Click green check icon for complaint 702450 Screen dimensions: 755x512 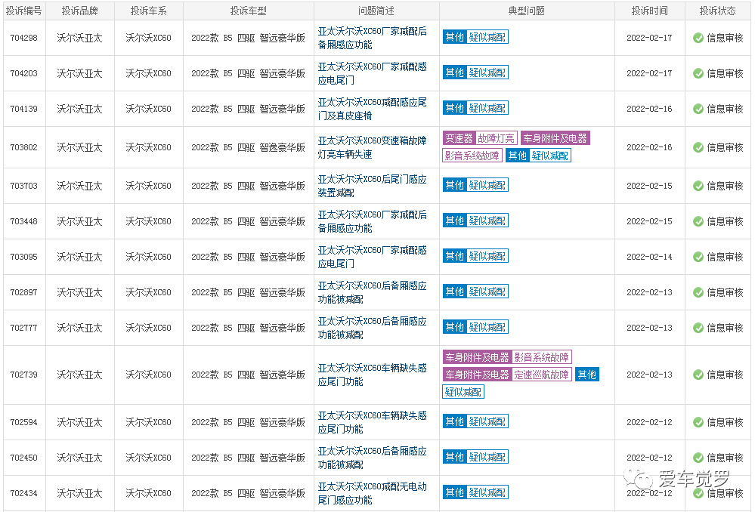pos(698,458)
